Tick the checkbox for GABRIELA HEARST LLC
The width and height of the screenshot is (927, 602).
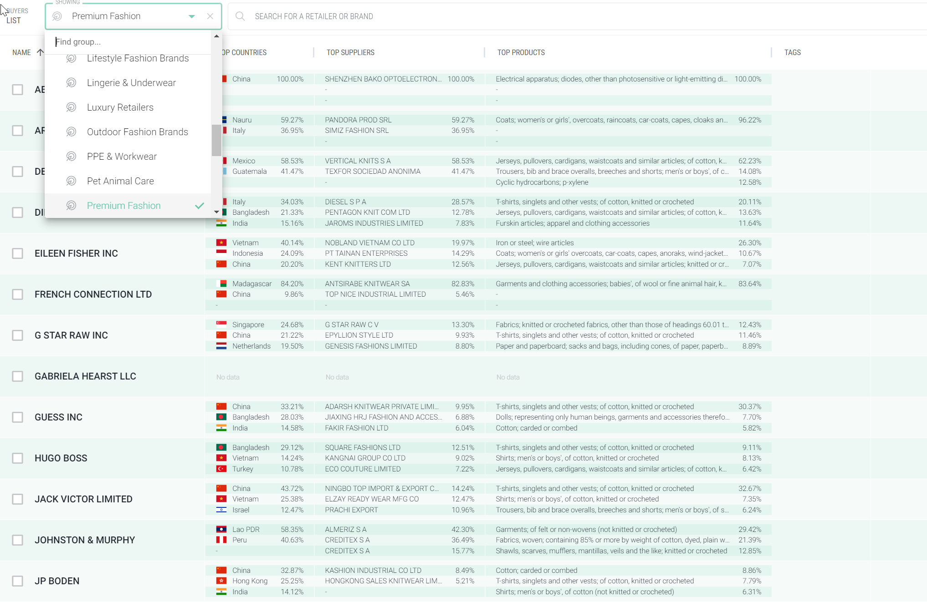pos(18,376)
